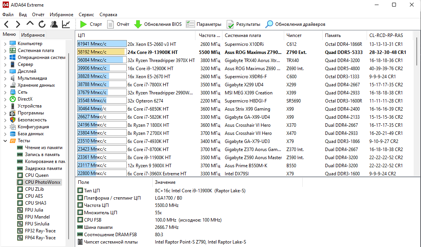Viewport: 421px width, 247px height.
Task: Expand the Безопасность tree node
Action: (x=5, y=120)
